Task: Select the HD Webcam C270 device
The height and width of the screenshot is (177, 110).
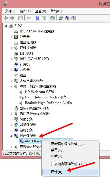Action: click(x=40, y=92)
